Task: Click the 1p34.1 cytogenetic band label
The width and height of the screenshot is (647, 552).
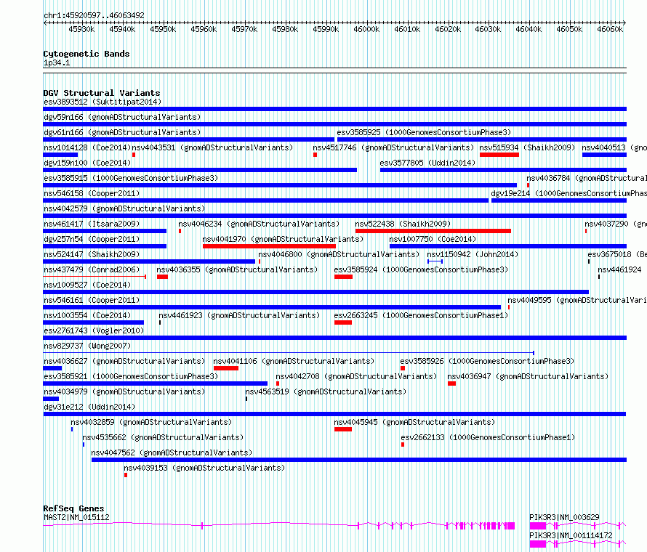Action: pos(57,62)
